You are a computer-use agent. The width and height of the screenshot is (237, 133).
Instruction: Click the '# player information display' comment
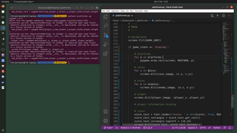[155, 104]
